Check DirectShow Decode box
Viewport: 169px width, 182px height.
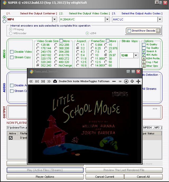click(129, 31)
